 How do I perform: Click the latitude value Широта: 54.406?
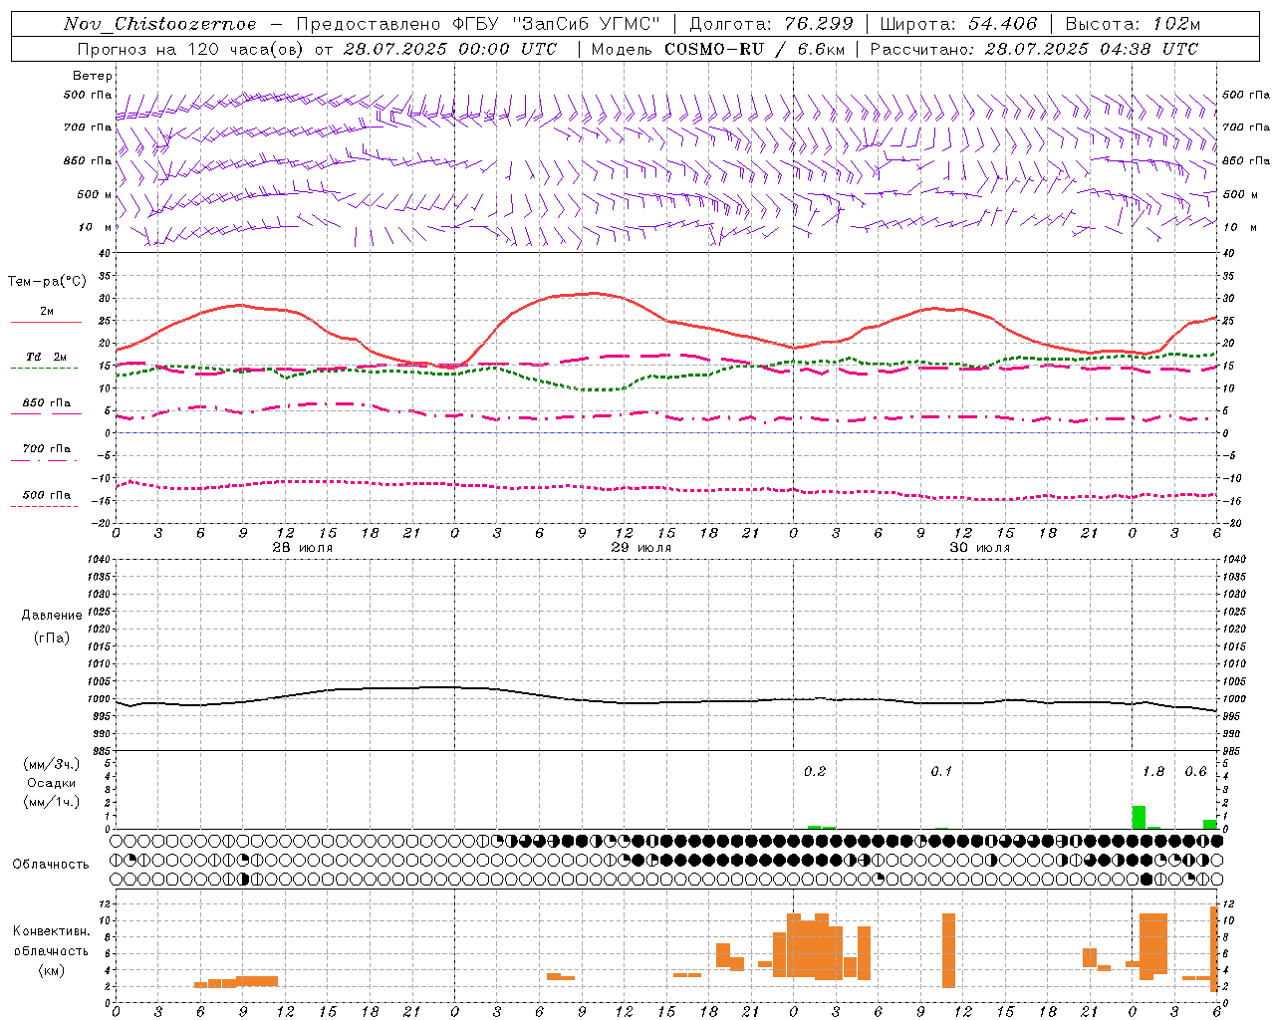click(x=958, y=24)
